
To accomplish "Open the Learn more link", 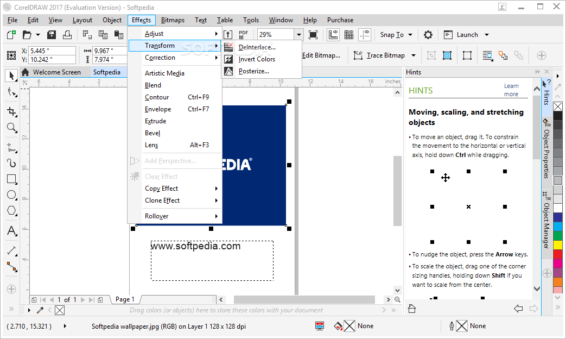I will pos(511,90).
